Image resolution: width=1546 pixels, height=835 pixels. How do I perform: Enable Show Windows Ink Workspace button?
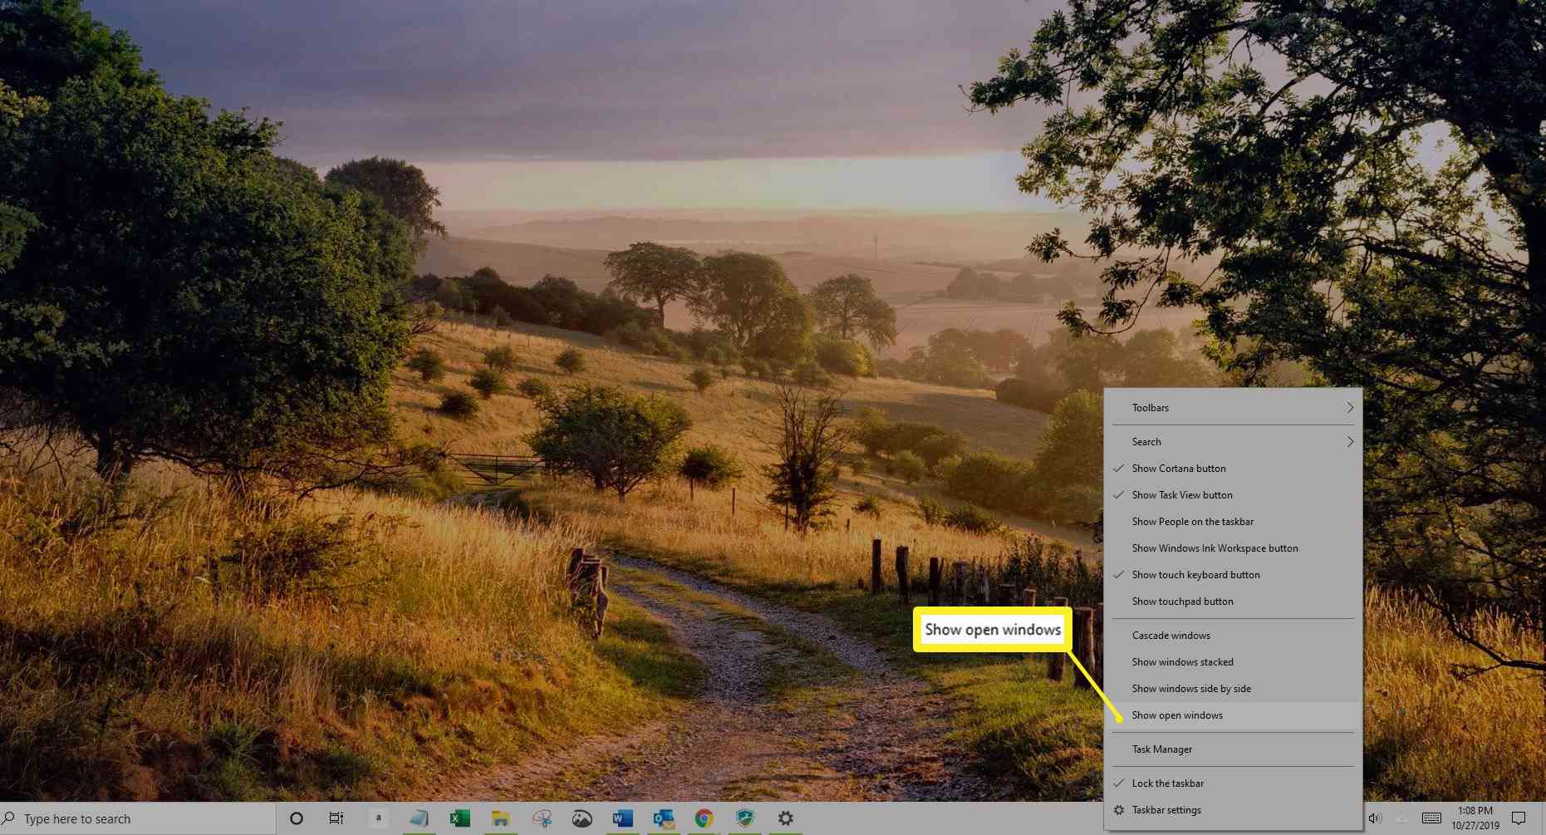(1233, 548)
